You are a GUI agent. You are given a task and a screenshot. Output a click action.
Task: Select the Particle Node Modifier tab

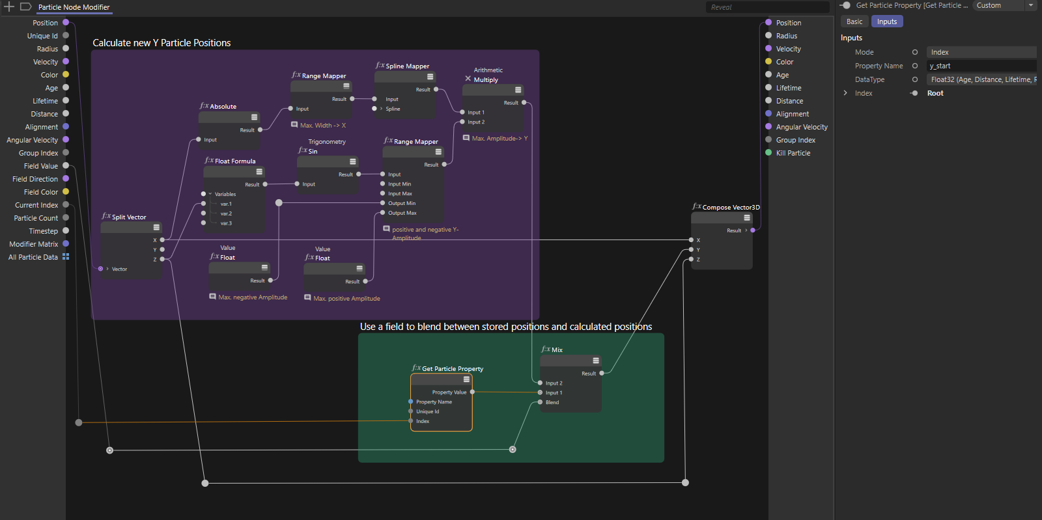click(x=74, y=7)
